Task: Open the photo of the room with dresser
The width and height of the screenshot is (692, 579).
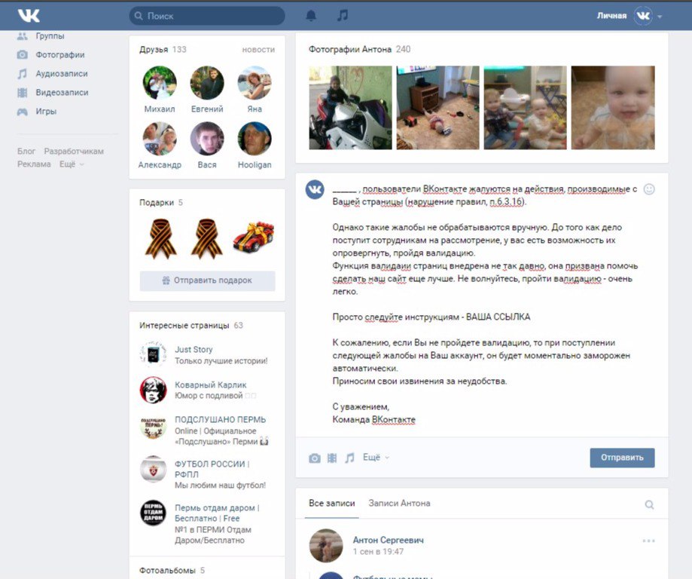Action: click(437, 108)
